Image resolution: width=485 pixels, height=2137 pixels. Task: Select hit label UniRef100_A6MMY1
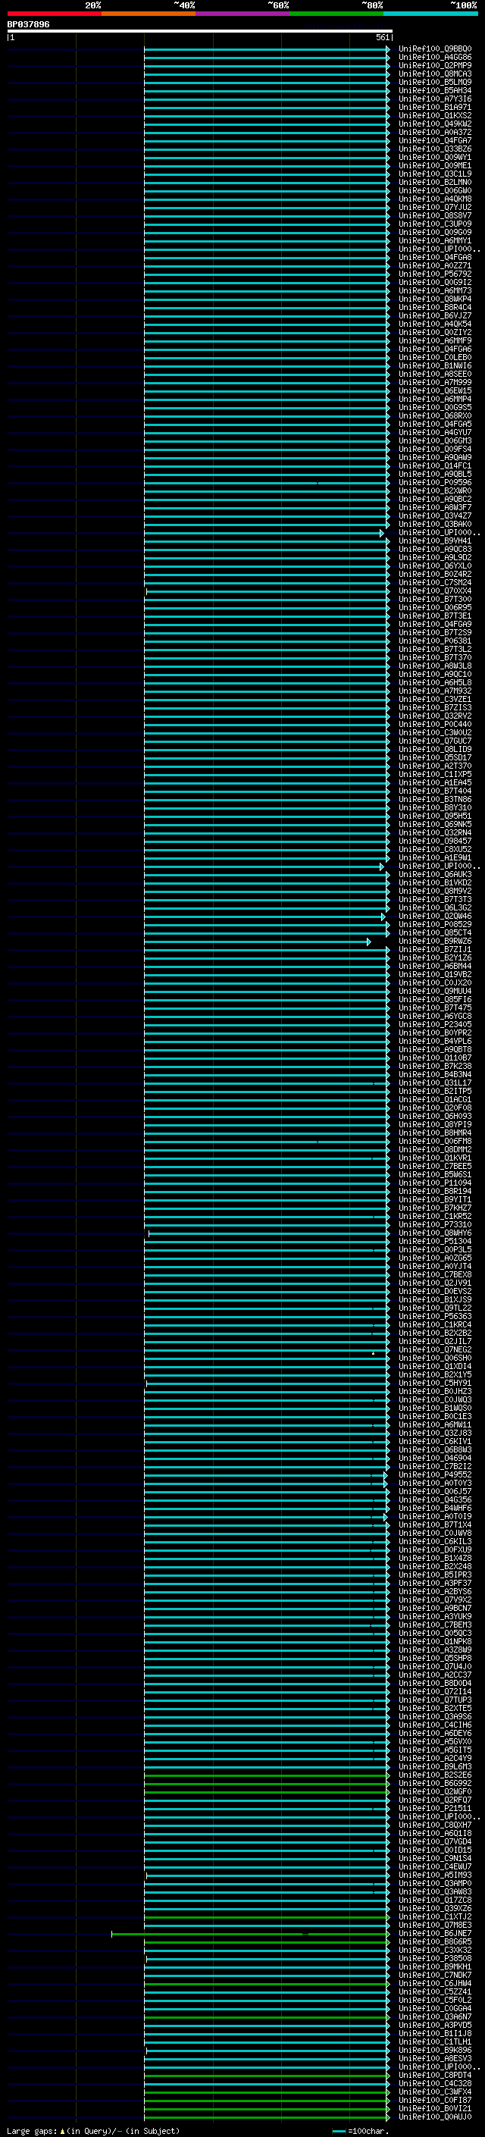pos(435,240)
